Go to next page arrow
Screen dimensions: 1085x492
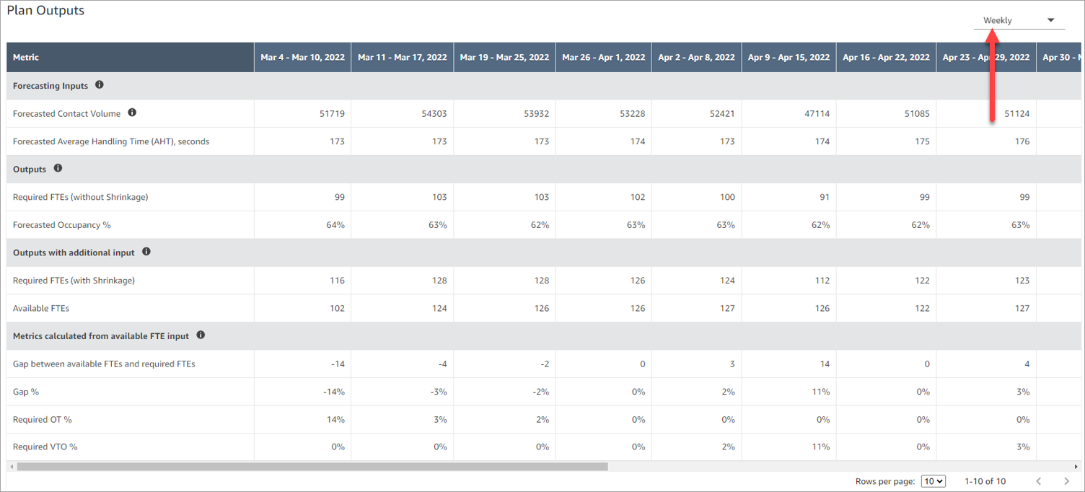pos(1066,481)
